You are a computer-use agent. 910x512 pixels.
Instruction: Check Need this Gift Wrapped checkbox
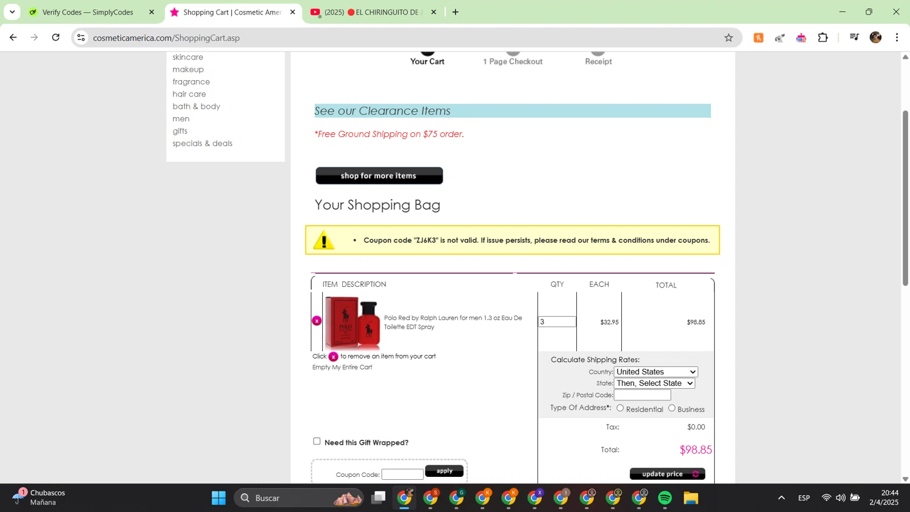317,441
